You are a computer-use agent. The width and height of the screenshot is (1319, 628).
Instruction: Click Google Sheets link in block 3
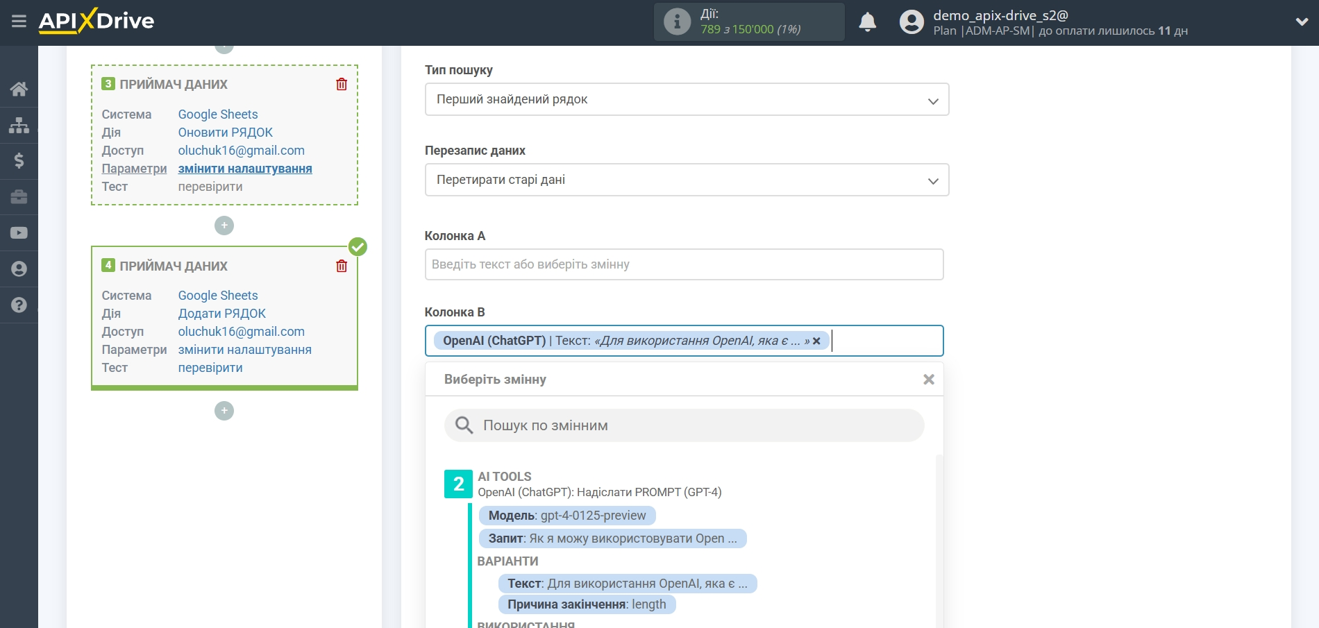coord(218,114)
